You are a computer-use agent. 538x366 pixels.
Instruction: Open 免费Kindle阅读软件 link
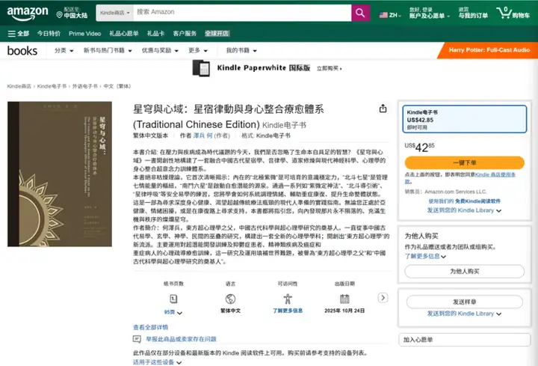pyautogui.click(x=480, y=201)
